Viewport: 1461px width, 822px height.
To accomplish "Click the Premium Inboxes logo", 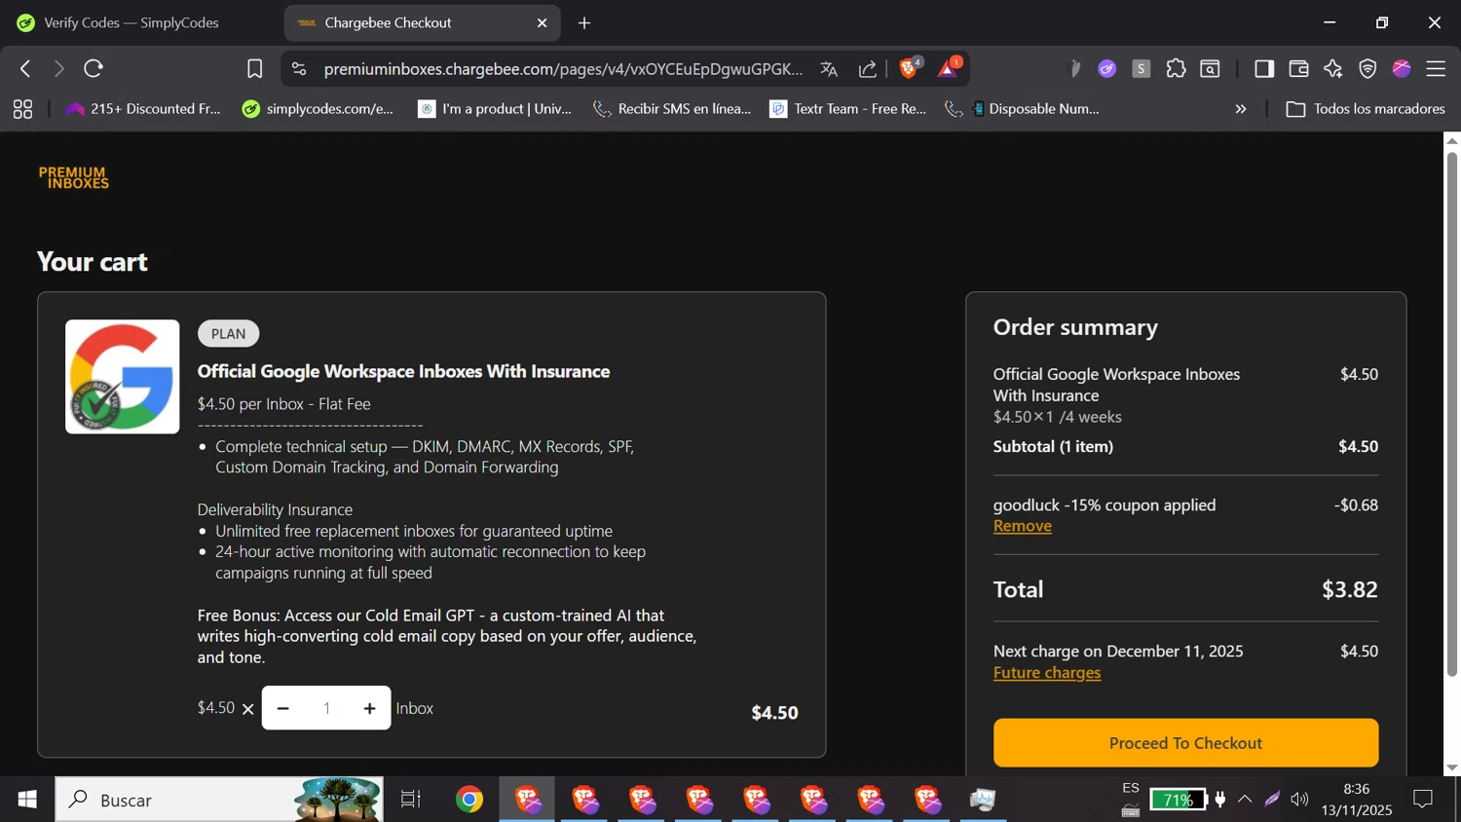I will point(74,177).
